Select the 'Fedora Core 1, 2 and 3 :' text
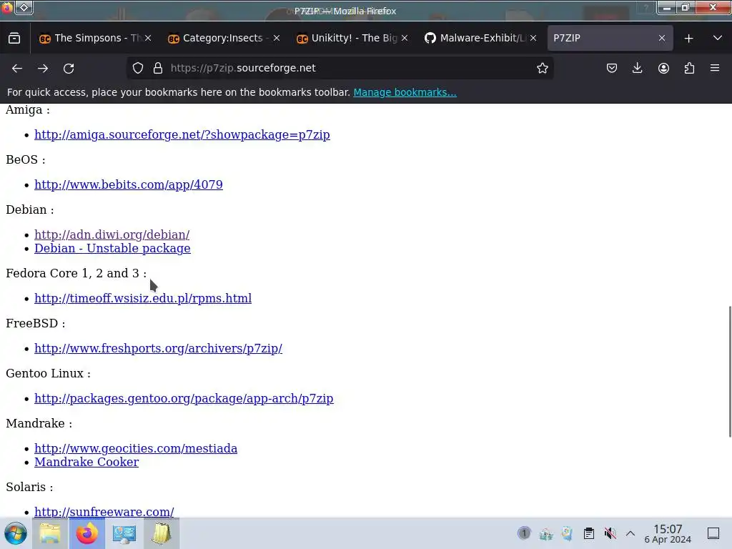The height and width of the screenshot is (549, 732). pos(76,273)
